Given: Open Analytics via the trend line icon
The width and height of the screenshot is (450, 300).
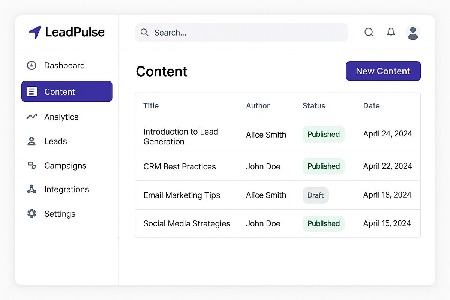Looking at the screenshot, I should coord(32,117).
